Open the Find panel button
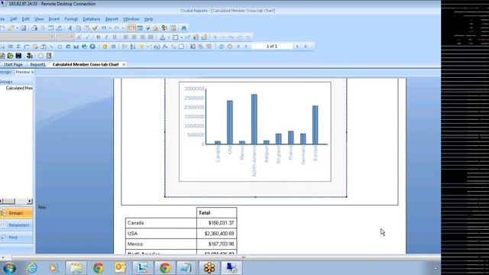The height and width of the screenshot is (275, 489). coord(16,238)
